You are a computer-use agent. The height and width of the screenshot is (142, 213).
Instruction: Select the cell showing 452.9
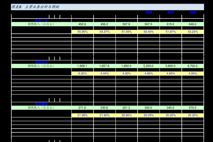82,24
